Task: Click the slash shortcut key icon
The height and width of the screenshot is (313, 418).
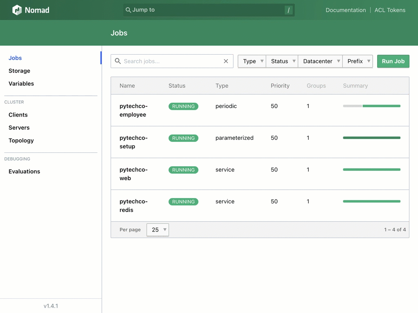Action: point(289,10)
